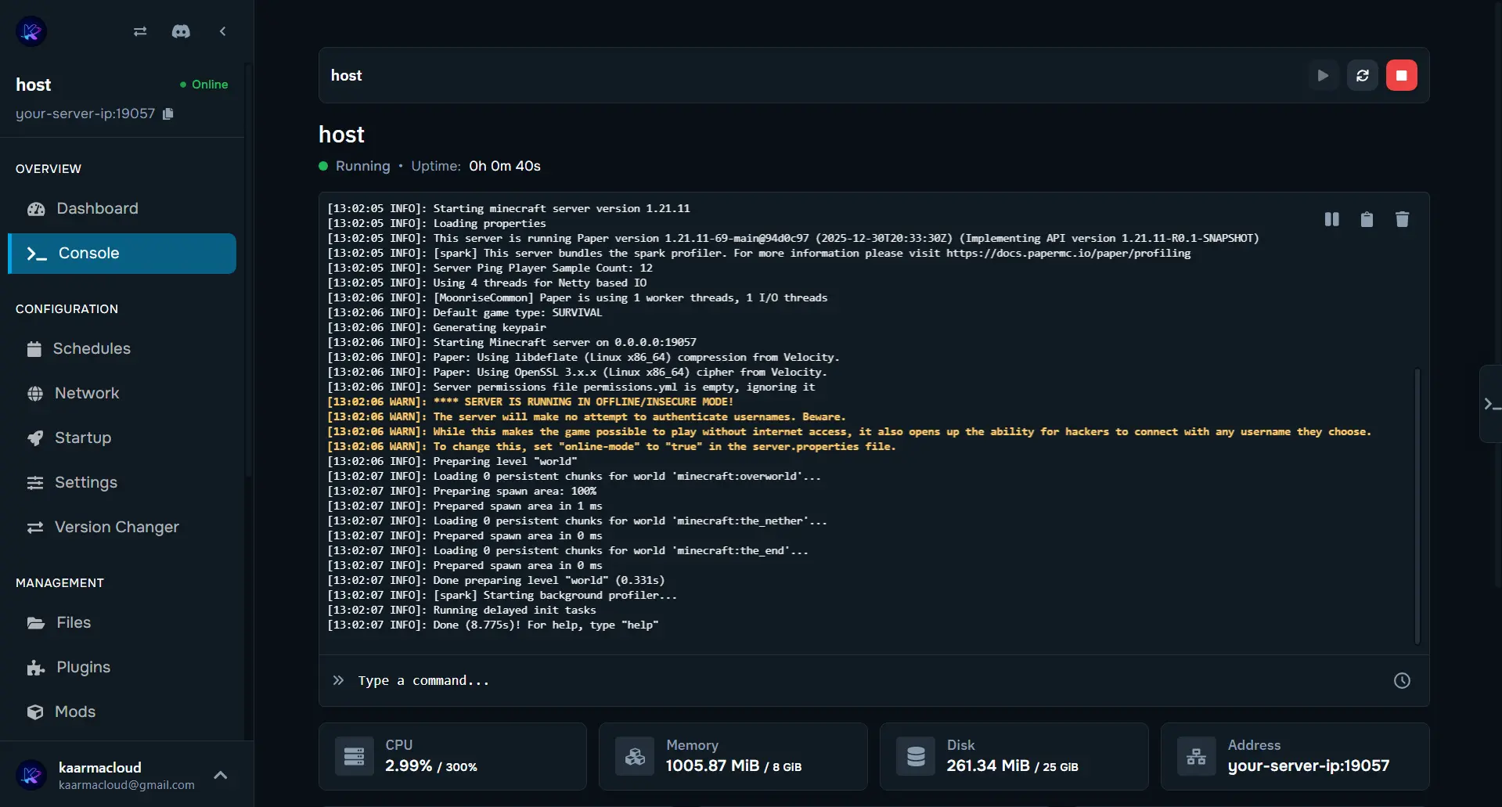This screenshot has width=1502, height=807.
Task: Click the Uptime value 0h 0m 40s
Action: [x=505, y=166]
